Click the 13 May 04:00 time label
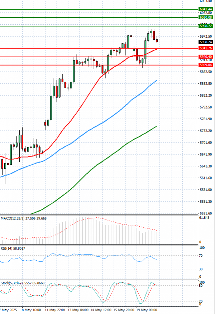 click(78, 310)
